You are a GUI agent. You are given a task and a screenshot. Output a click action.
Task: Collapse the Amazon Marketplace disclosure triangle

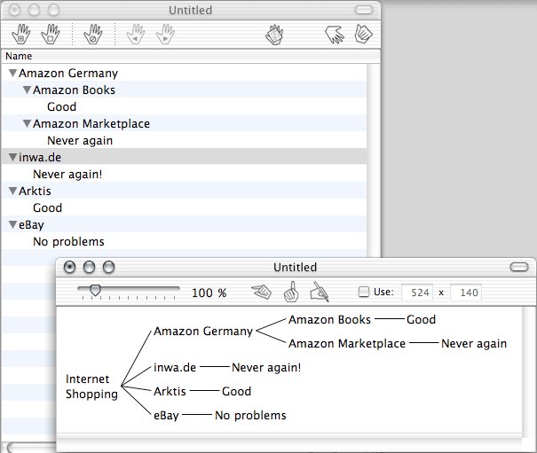27,123
